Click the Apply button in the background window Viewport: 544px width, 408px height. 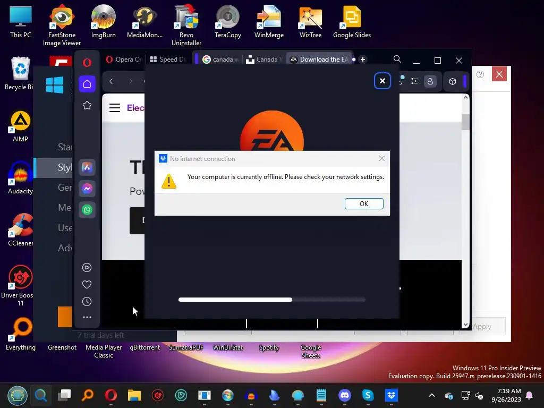(x=482, y=327)
